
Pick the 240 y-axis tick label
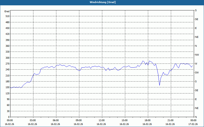point(7,70)
